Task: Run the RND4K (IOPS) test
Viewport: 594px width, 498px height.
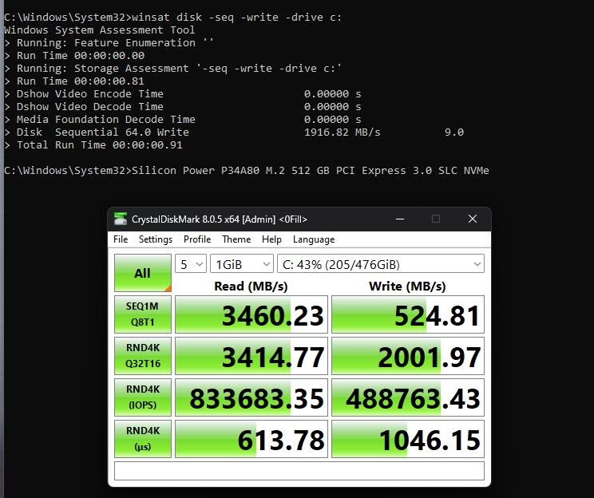Action: coord(143,397)
